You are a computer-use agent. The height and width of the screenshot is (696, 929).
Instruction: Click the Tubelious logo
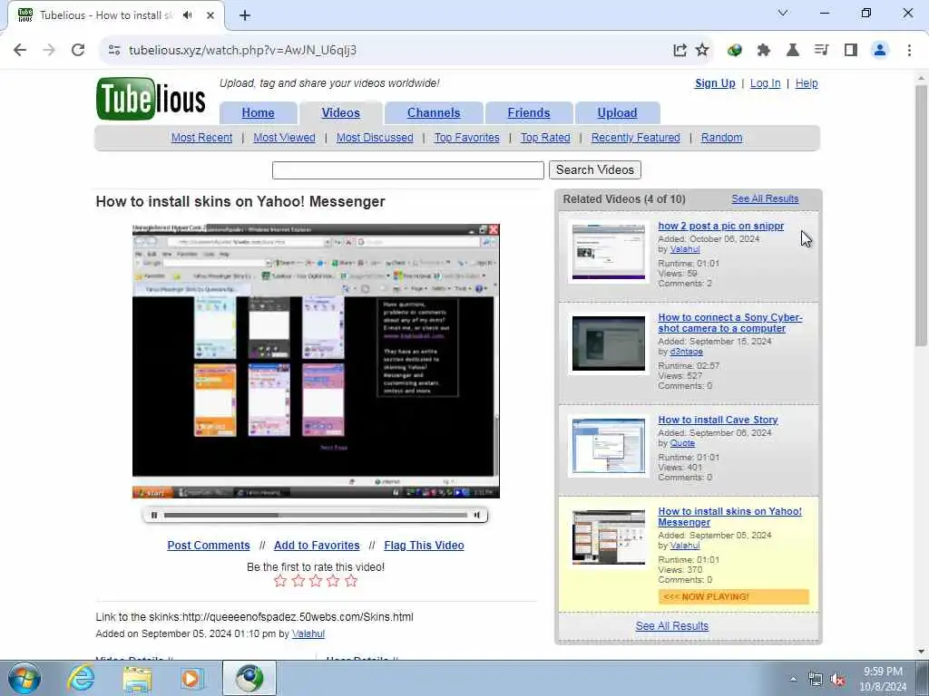(151, 99)
